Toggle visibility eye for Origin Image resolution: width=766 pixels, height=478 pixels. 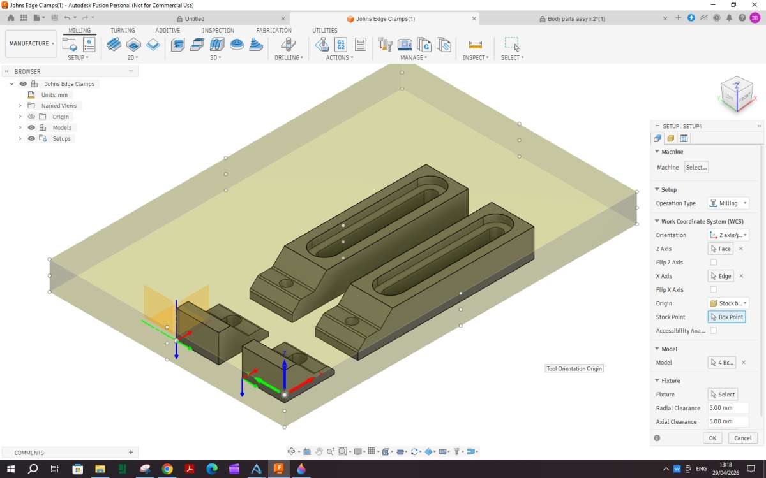31,117
